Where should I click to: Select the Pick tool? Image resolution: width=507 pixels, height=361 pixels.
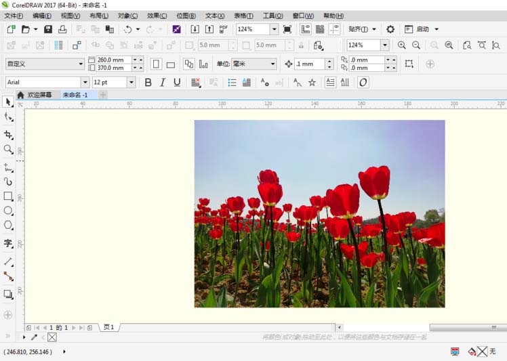7,102
